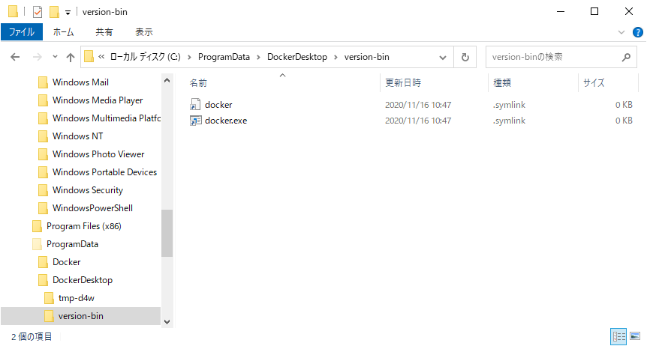Image resolution: width=647 pixels, height=346 pixels.
Task: Click the navigation pane scroll down arrow
Action: point(167,322)
